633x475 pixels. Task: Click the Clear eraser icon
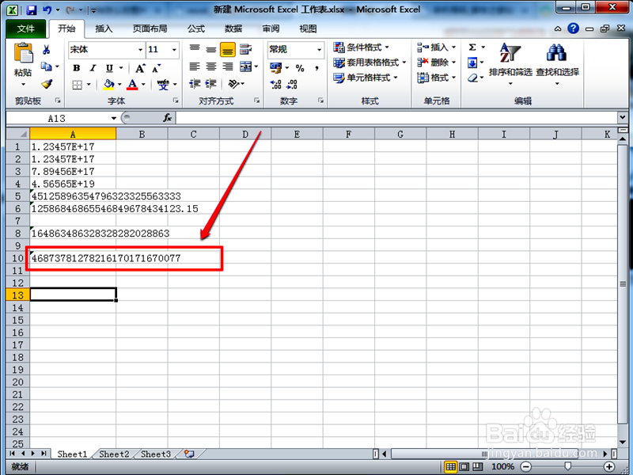coord(472,78)
